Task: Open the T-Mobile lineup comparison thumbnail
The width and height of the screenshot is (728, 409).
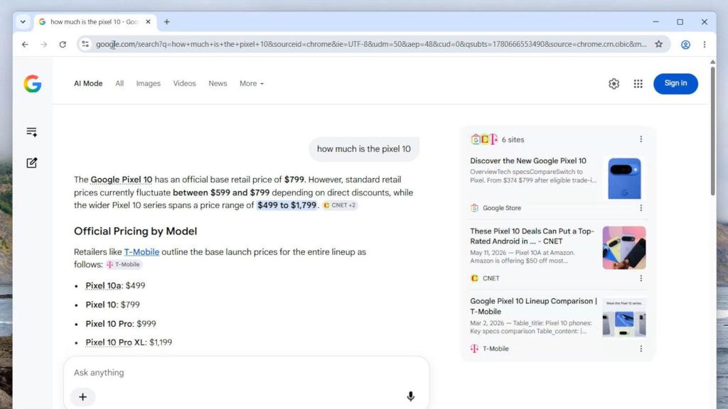Action: point(624,318)
